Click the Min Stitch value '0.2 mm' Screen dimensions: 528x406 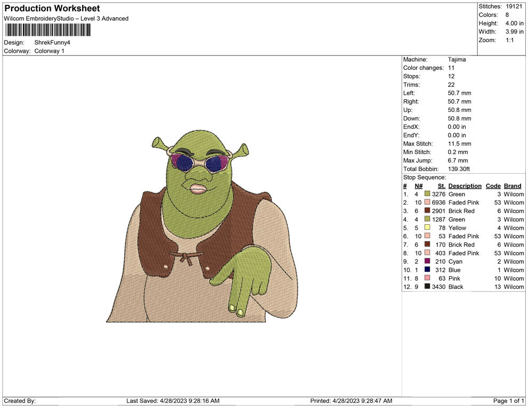pos(458,152)
